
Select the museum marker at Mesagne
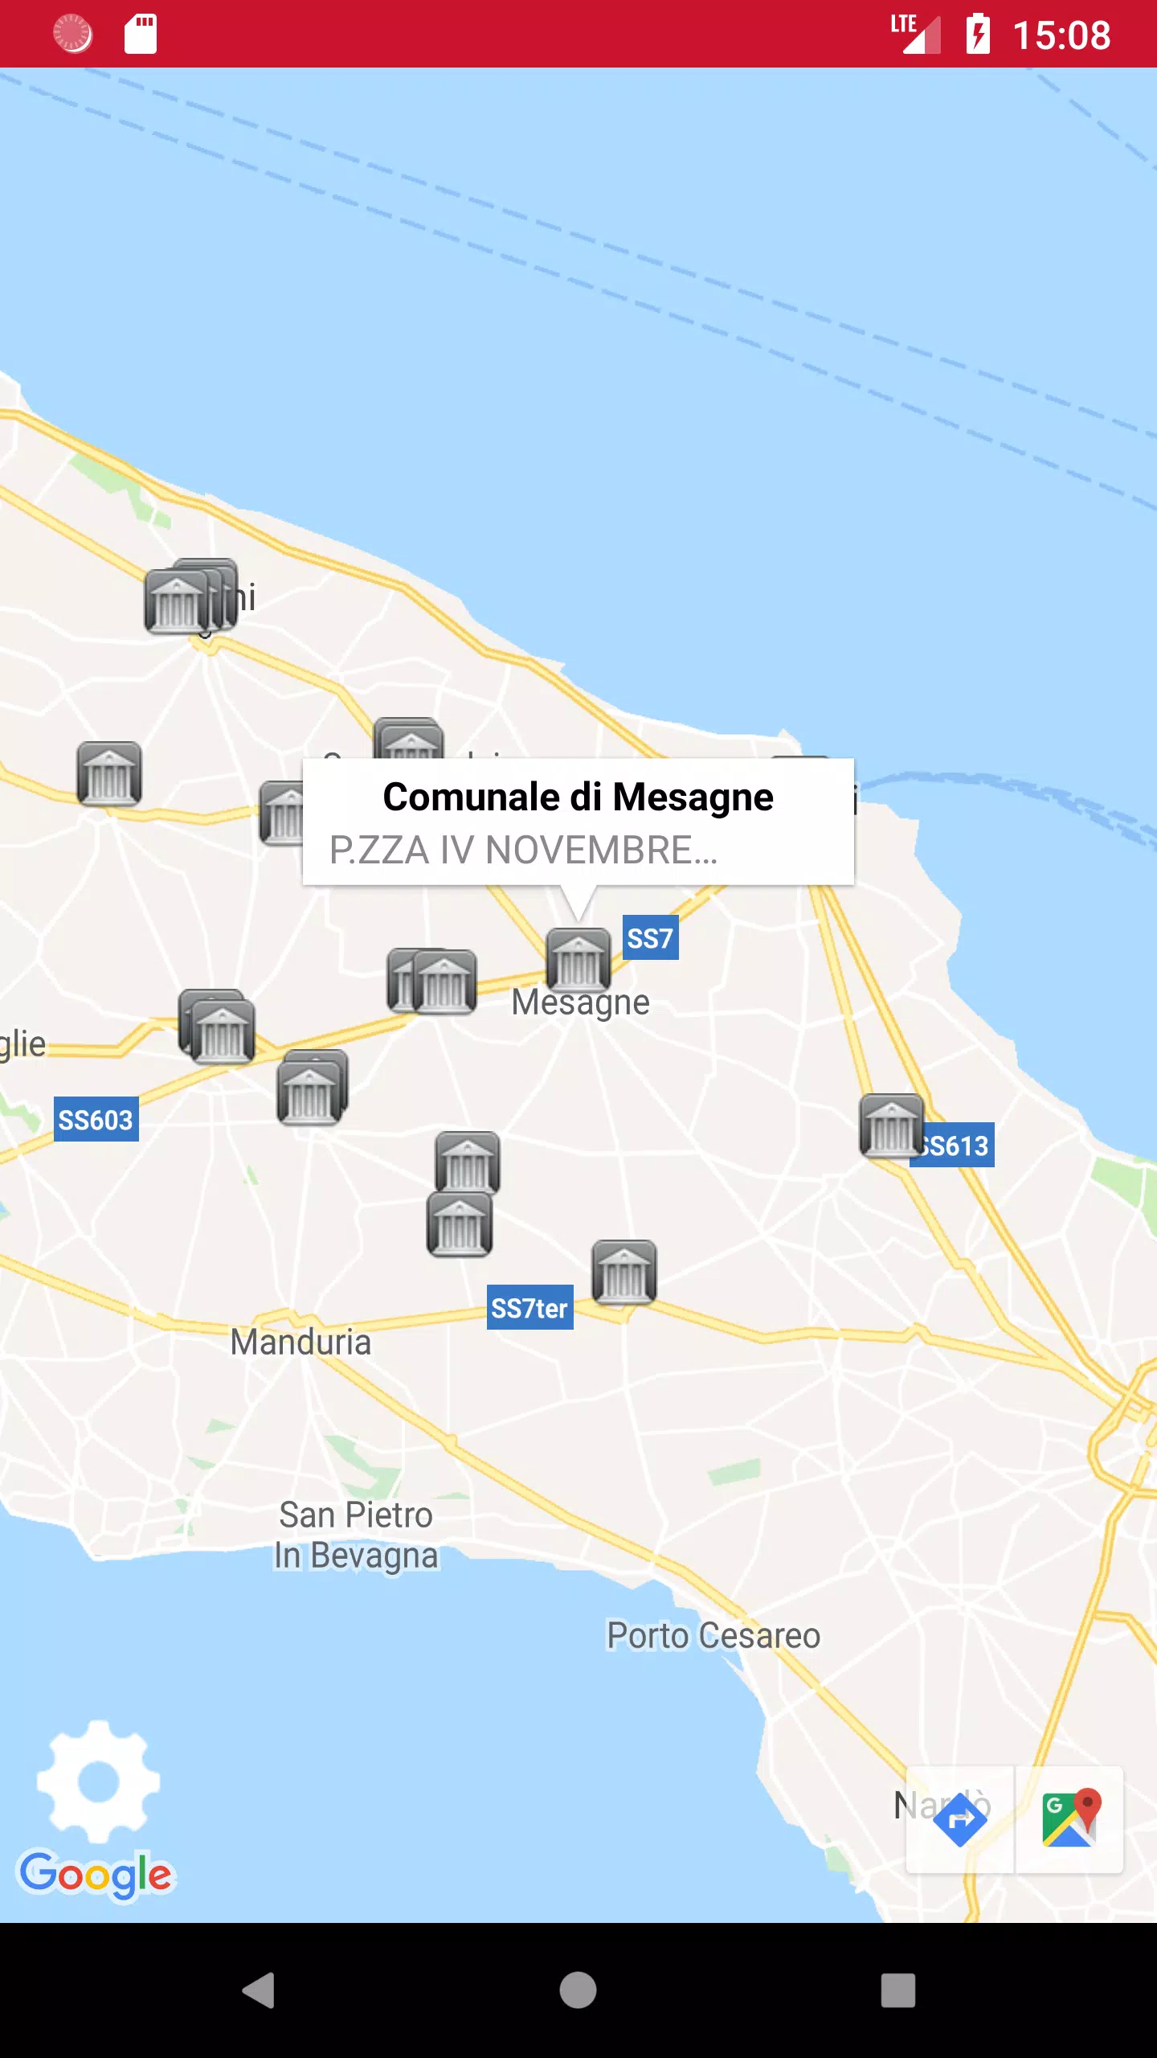[578, 958]
